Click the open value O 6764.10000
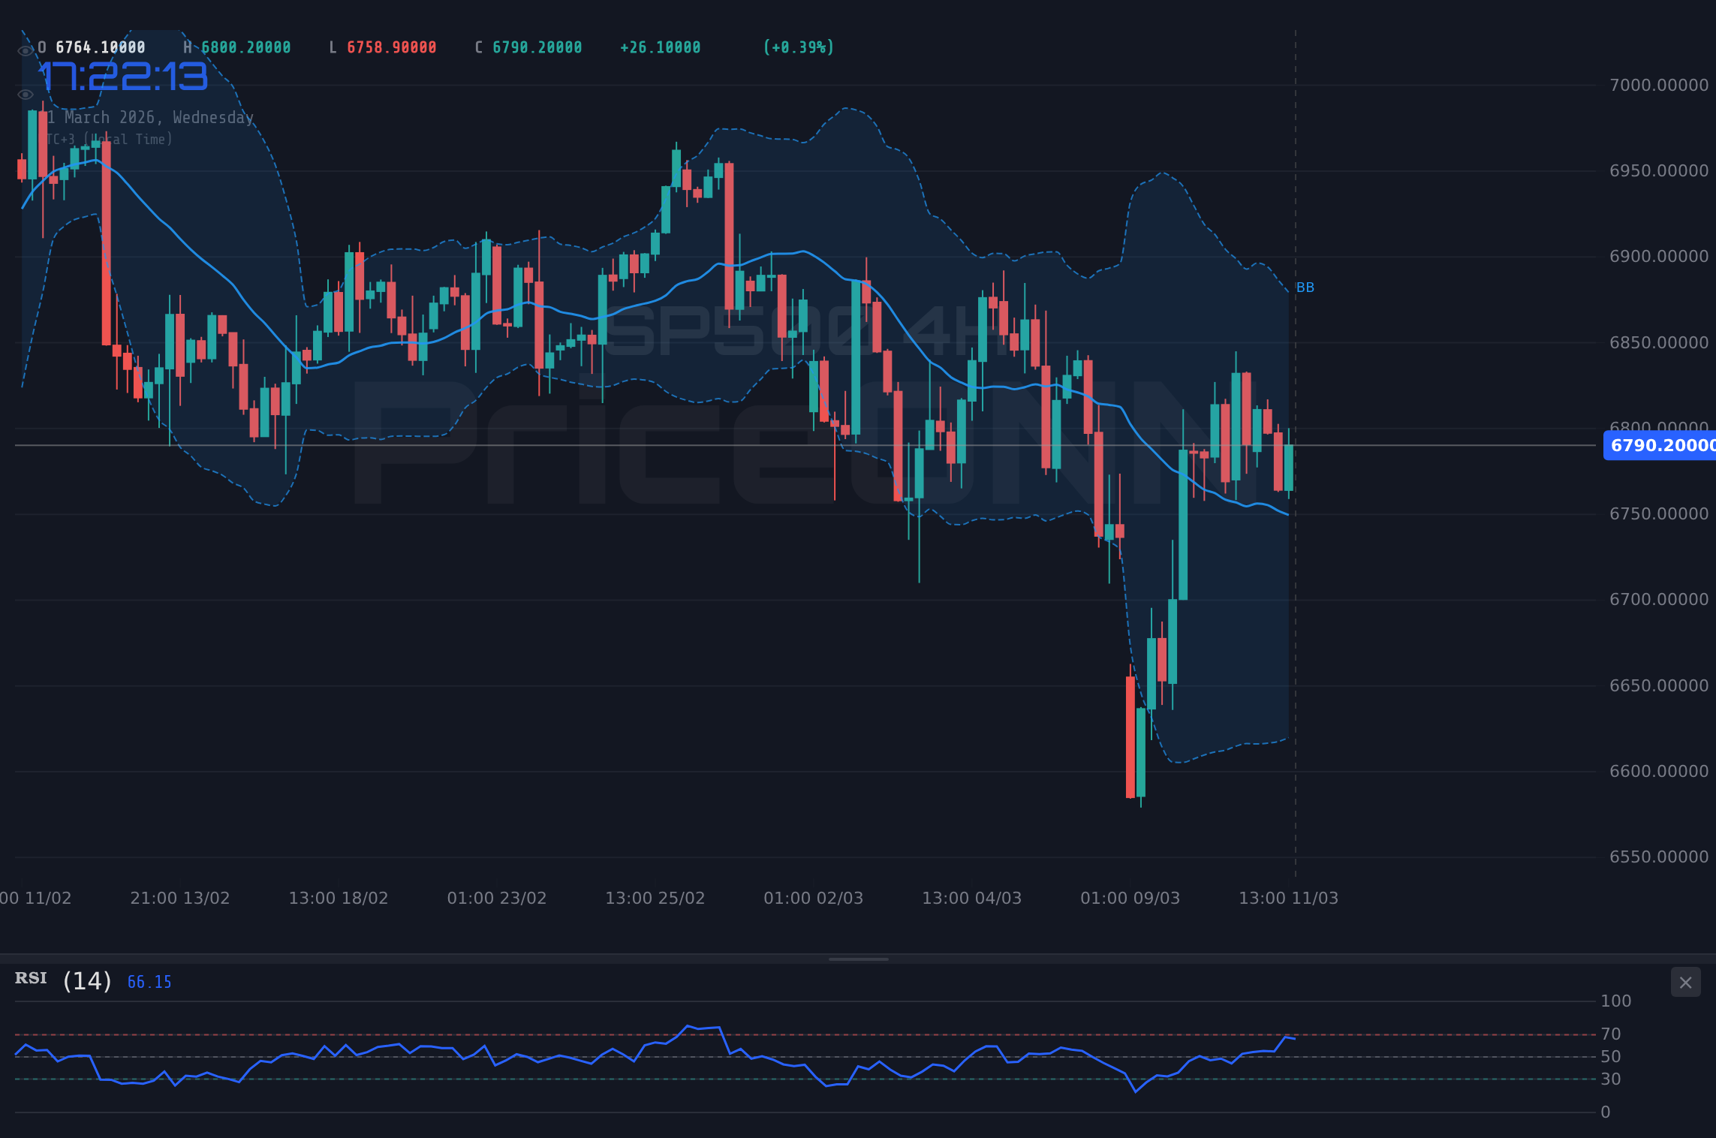This screenshot has width=1716, height=1138. click(x=92, y=47)
